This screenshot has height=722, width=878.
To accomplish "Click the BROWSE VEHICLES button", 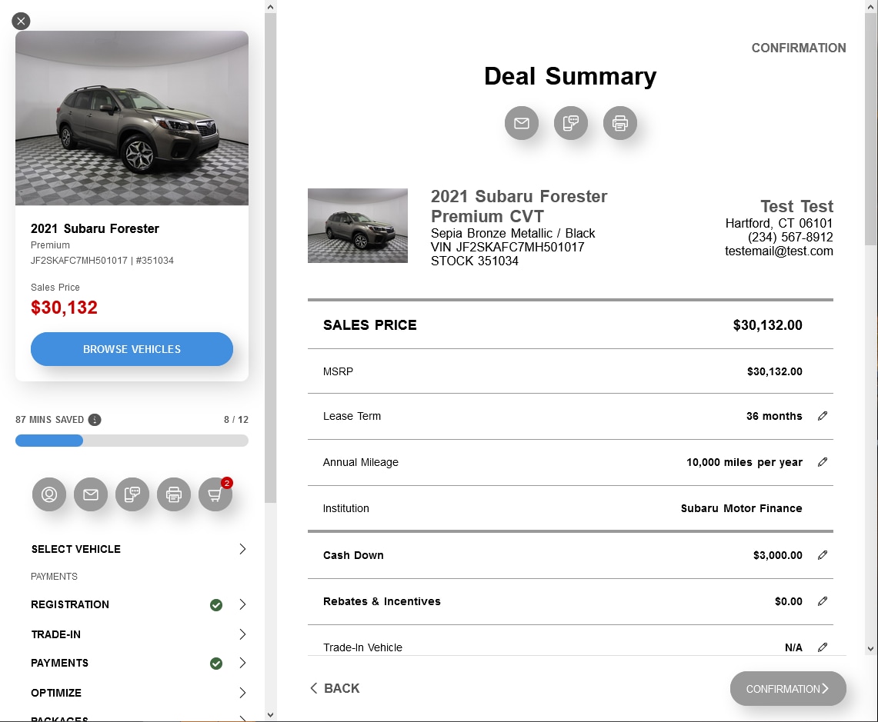I will 132,349.
